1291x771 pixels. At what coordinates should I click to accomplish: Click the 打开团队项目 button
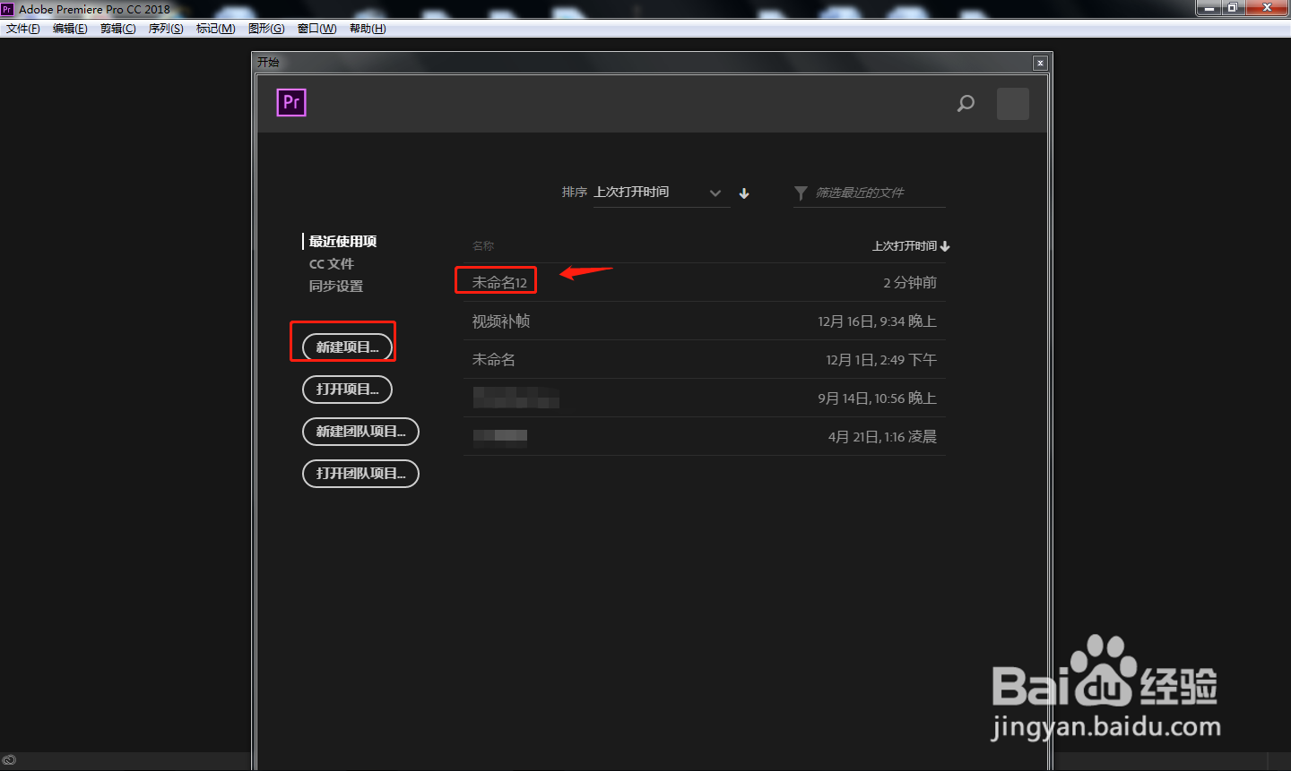pos(361,473)
